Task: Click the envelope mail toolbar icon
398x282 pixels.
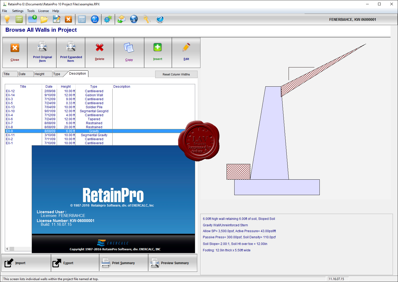Action: coord(121,19)
